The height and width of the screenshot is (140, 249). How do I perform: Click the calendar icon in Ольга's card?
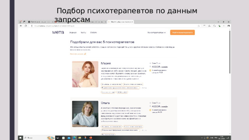click(150, 110)
